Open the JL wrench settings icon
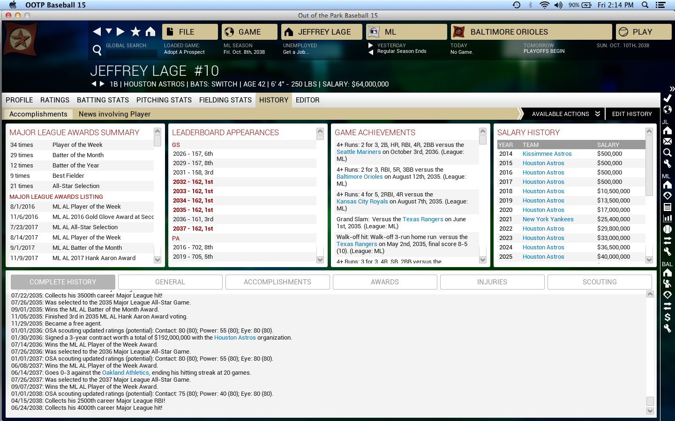675x421 pixels. (667, 164)
